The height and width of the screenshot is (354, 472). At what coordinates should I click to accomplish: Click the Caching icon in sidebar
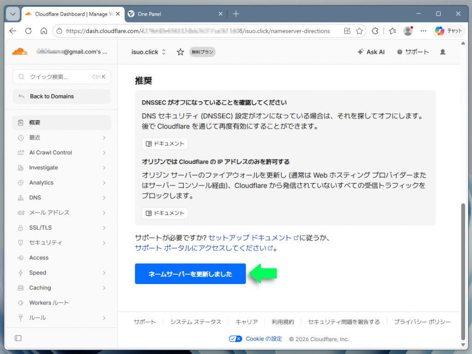(x=20, y=288)
